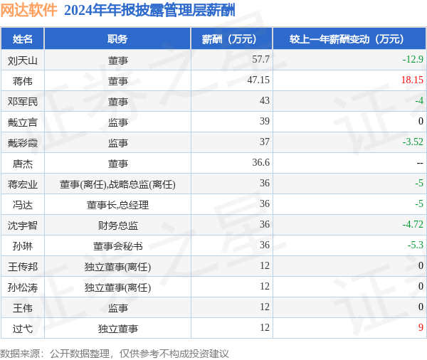Click the 较上一年薪酬变动（万元） header
The width and height of the screenshot is (427, 360).
349,39
